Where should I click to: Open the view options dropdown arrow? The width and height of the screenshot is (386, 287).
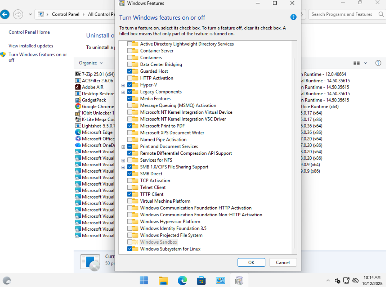coord(366,63)
